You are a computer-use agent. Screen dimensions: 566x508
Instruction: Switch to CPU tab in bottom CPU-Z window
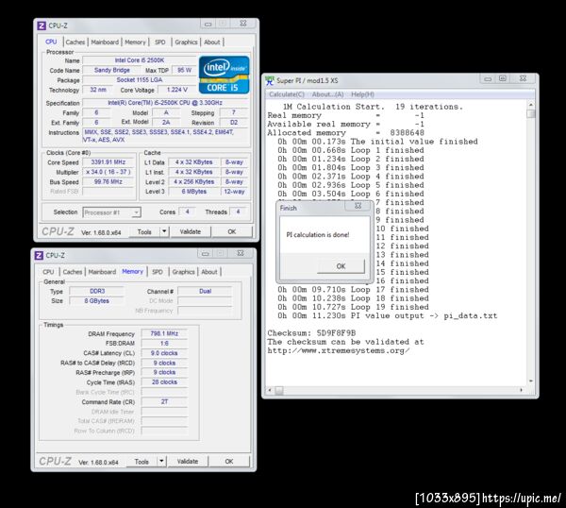[x=48, y=272]
